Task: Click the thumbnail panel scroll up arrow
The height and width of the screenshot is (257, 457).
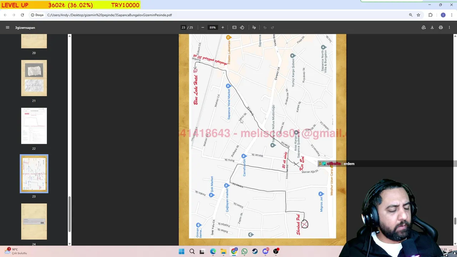Action: (x=70, y=36)
